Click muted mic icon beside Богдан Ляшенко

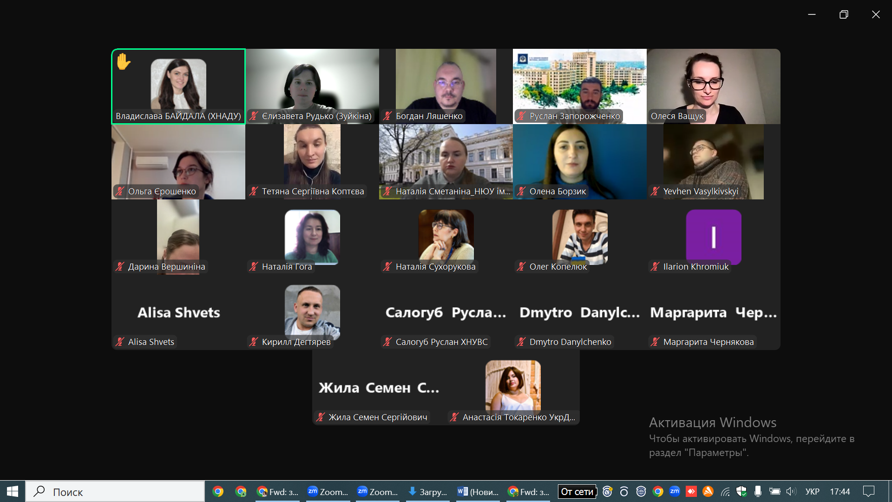387,116
